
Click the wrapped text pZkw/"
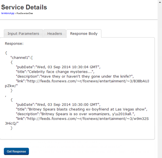(x=11, y=86)
